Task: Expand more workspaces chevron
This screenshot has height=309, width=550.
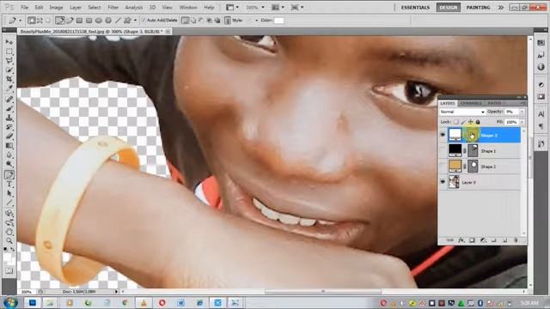Action: click(501, 8)
